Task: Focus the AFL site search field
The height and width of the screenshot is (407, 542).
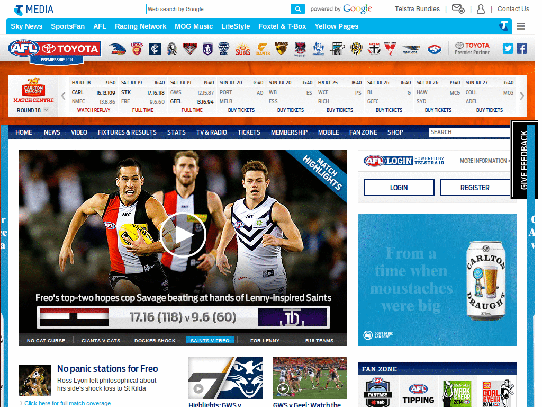Action: (x=470, y=132)
